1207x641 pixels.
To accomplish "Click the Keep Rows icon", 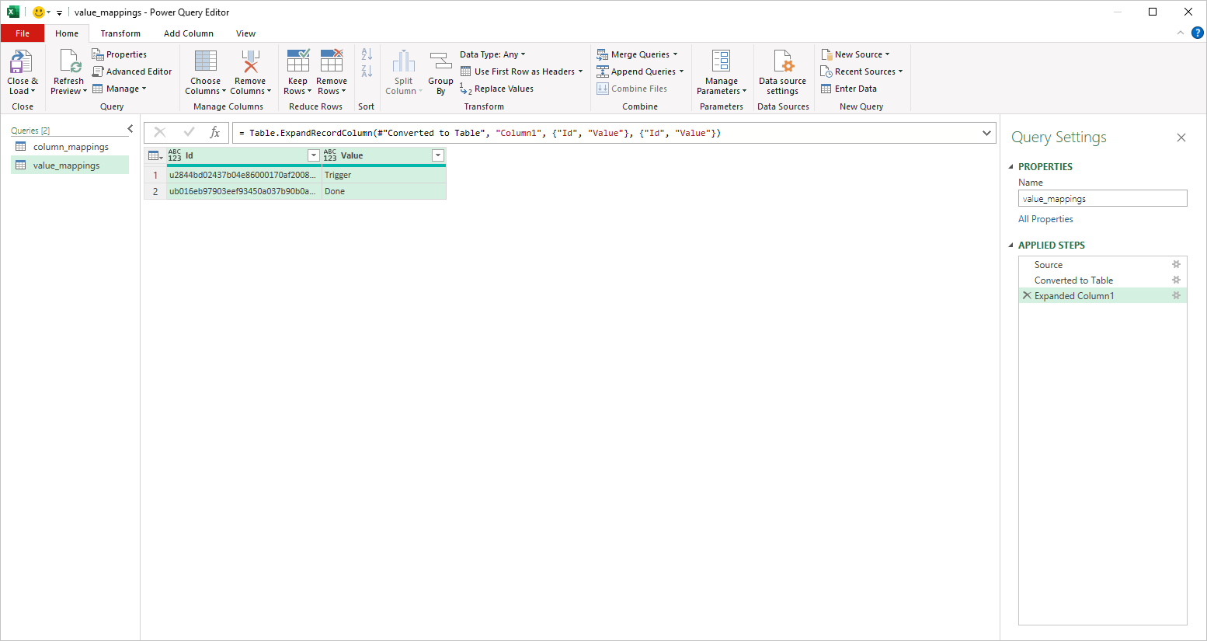I will click(298, 61).
